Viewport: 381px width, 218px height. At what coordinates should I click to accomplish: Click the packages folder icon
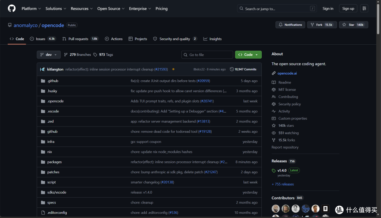coord(43,162)
